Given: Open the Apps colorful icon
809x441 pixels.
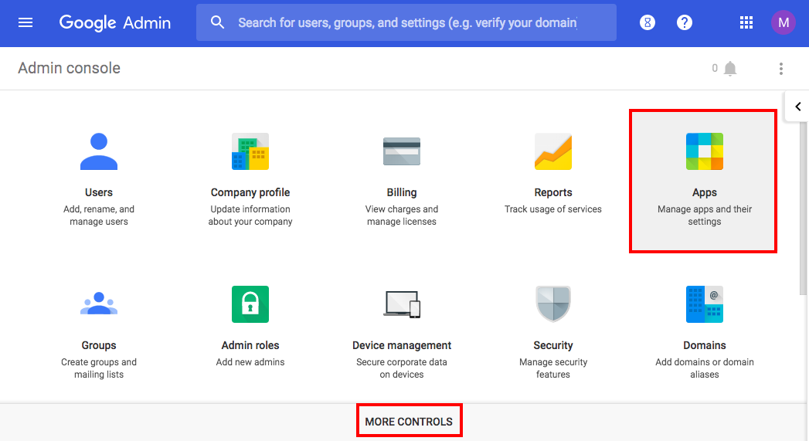Looking at the screenshot, I should pyautogui.click(x=704, y=151).
